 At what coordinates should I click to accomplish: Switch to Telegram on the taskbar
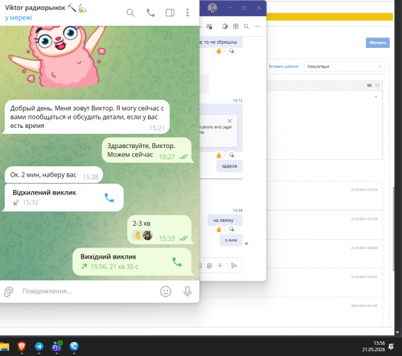click(39, 346)
